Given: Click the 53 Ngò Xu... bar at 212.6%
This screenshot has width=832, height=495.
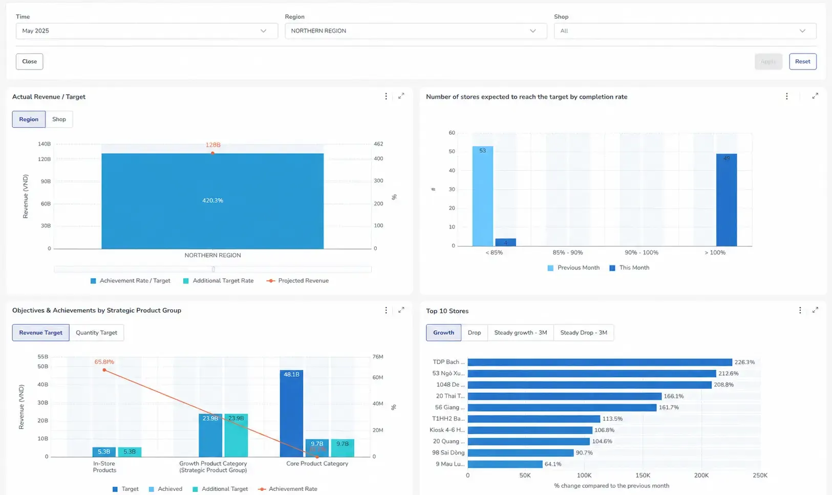Looking at the screenshot, I should (x=592, y=373).
